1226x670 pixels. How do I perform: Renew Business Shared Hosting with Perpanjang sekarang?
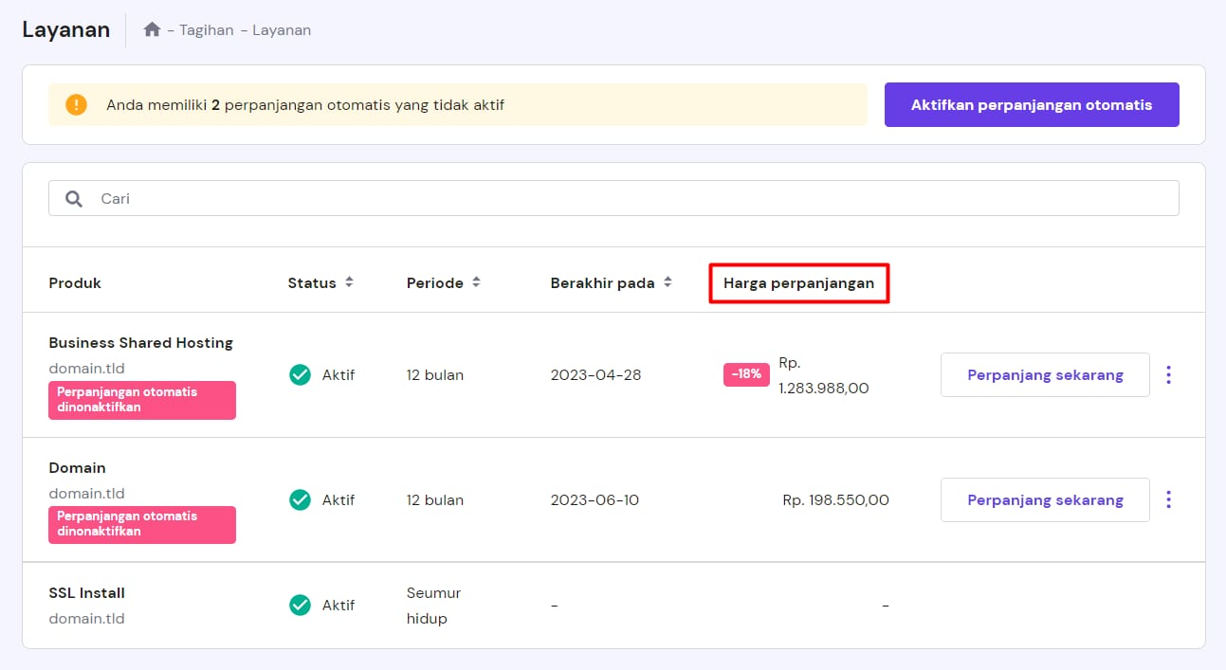pyautogui.click(x=1045, y=375)
